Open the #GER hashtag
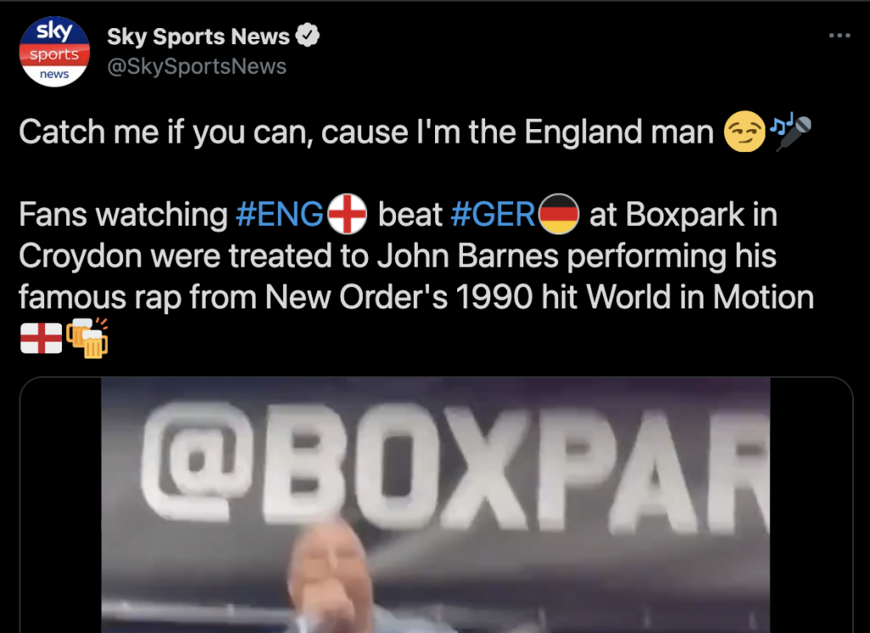The height and width of the screenshot is (633, 870). pos(493,214)
